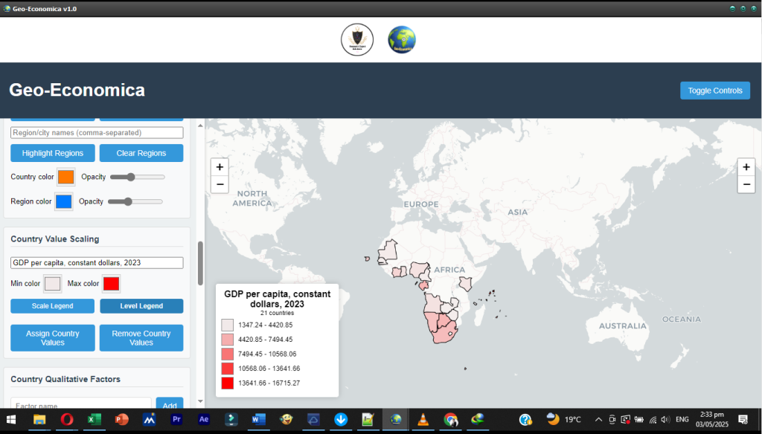Open Microsoft Word from the taskbar
Screen dimensions: 762x434
[258, 419]
